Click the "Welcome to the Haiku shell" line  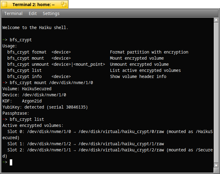35,28
